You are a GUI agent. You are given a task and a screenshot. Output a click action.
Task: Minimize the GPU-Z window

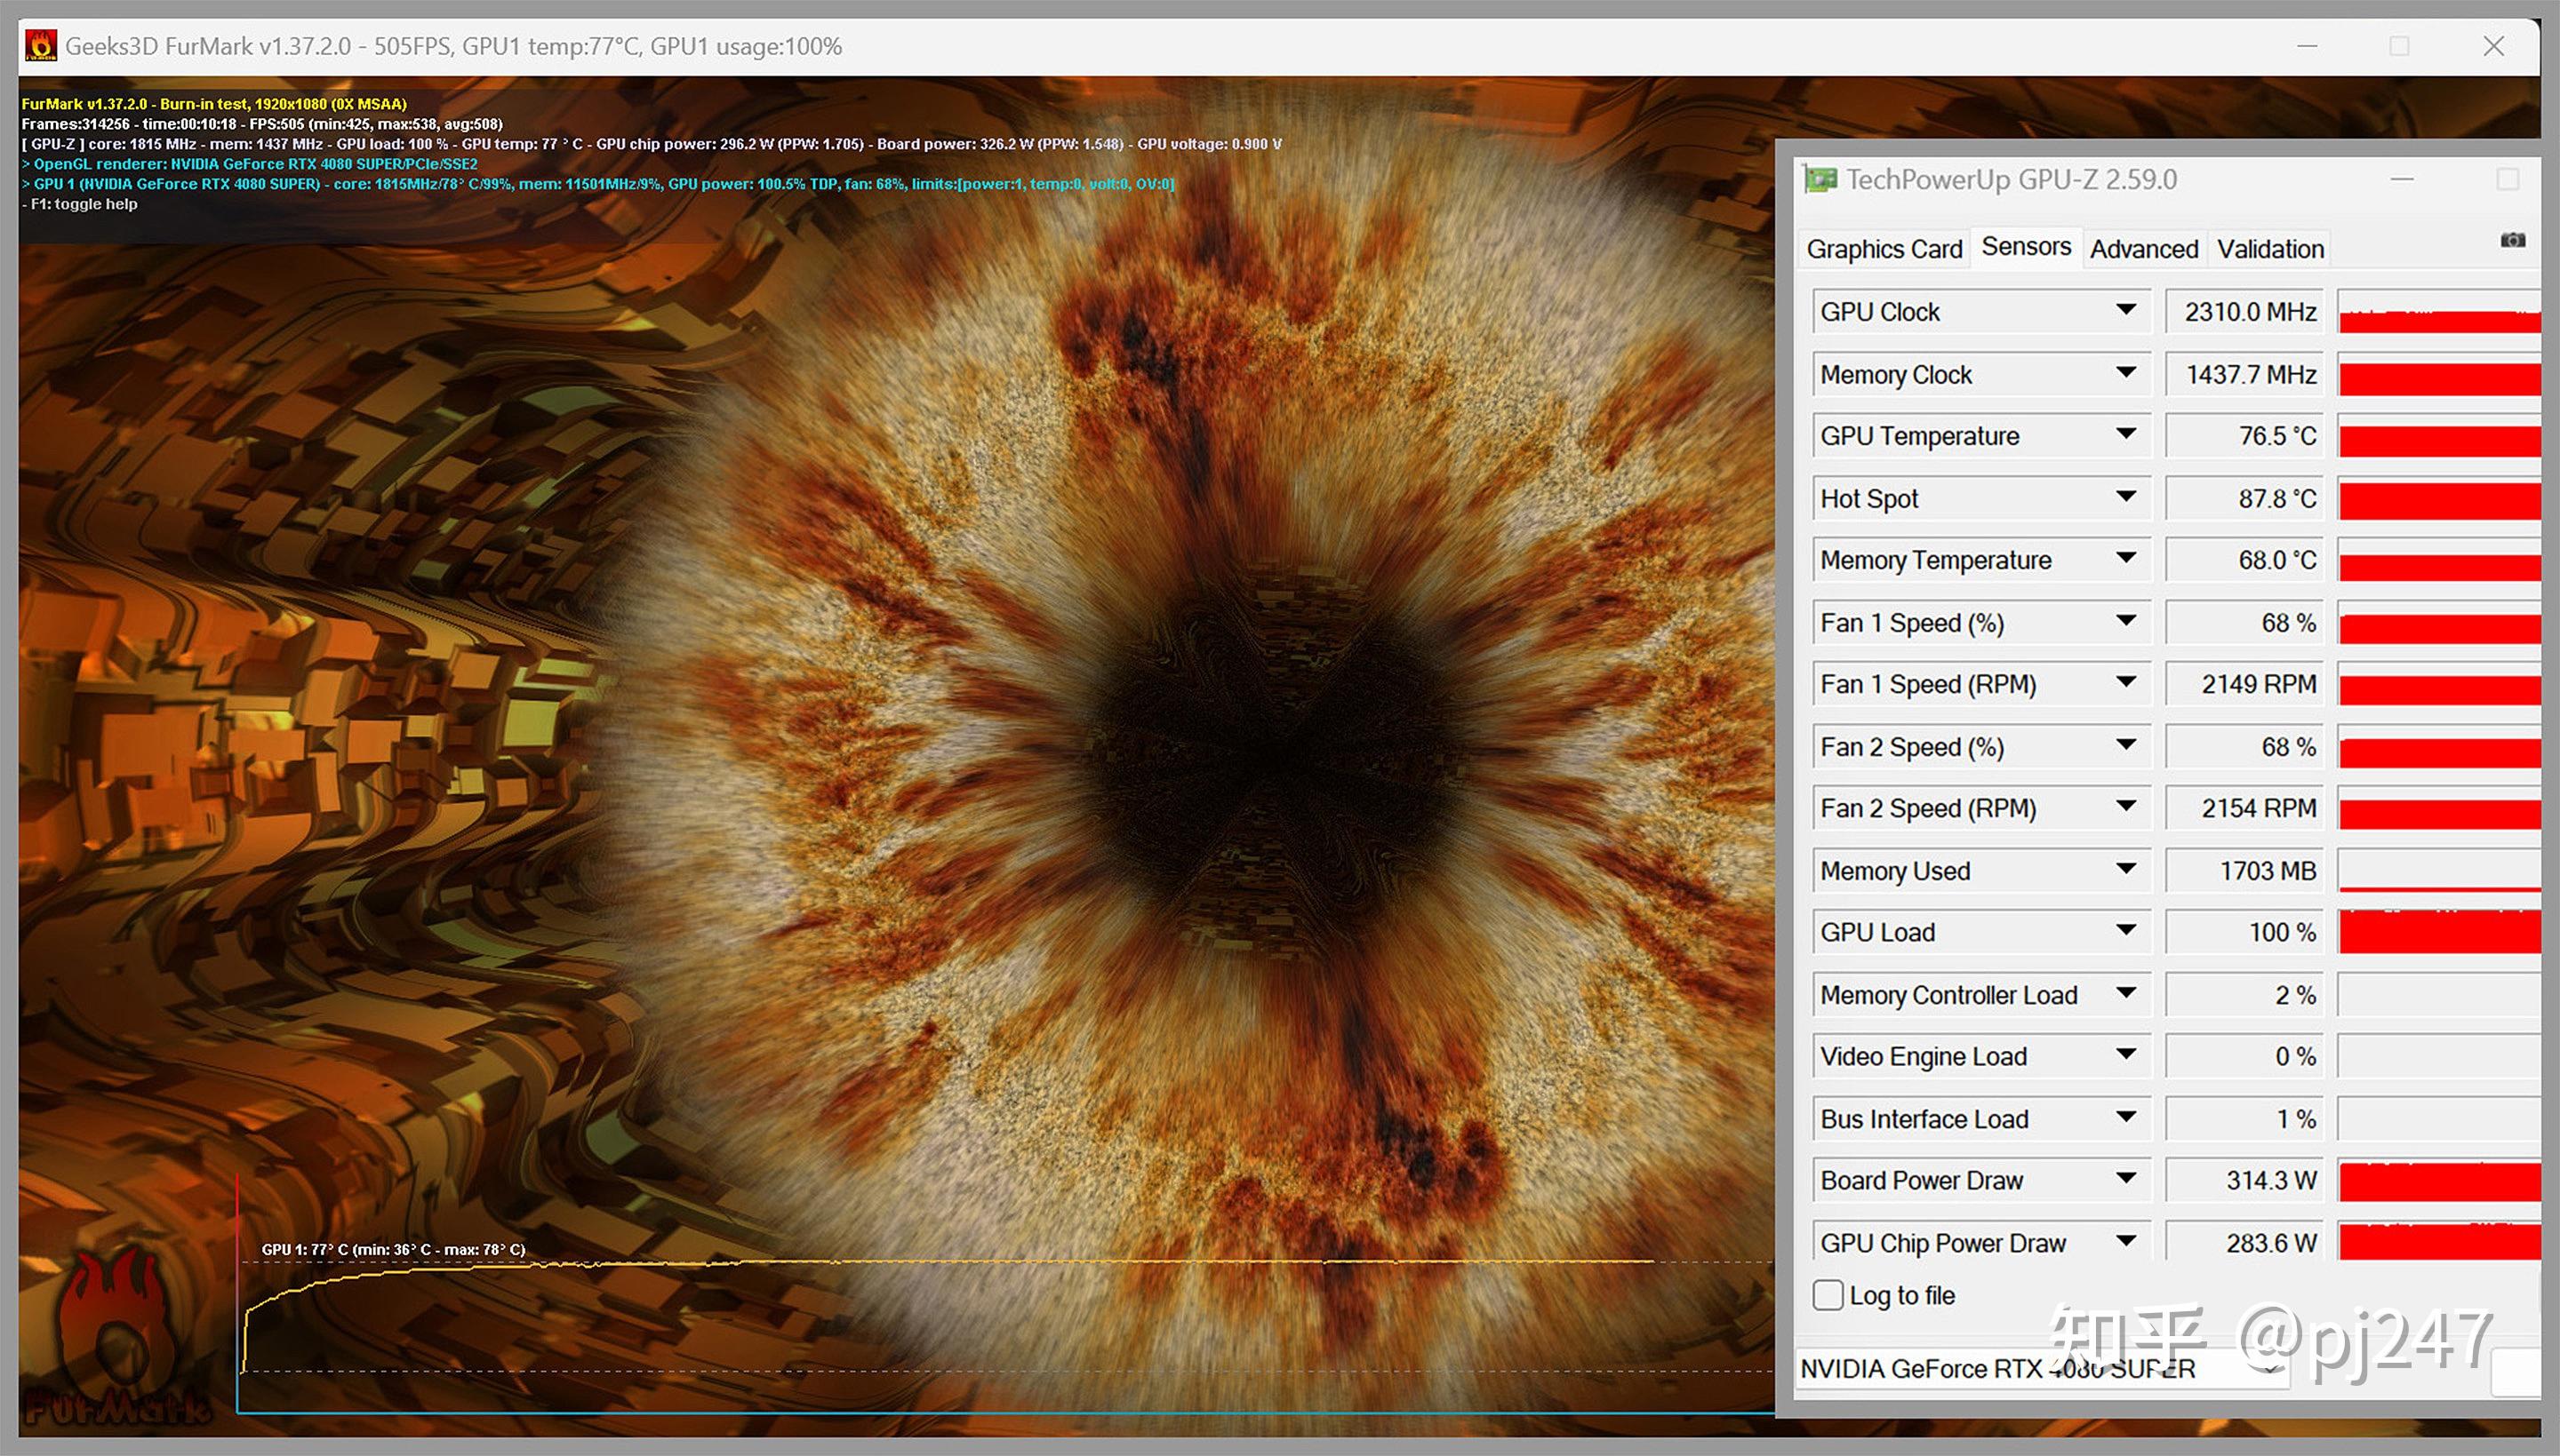coord(2402,180)
